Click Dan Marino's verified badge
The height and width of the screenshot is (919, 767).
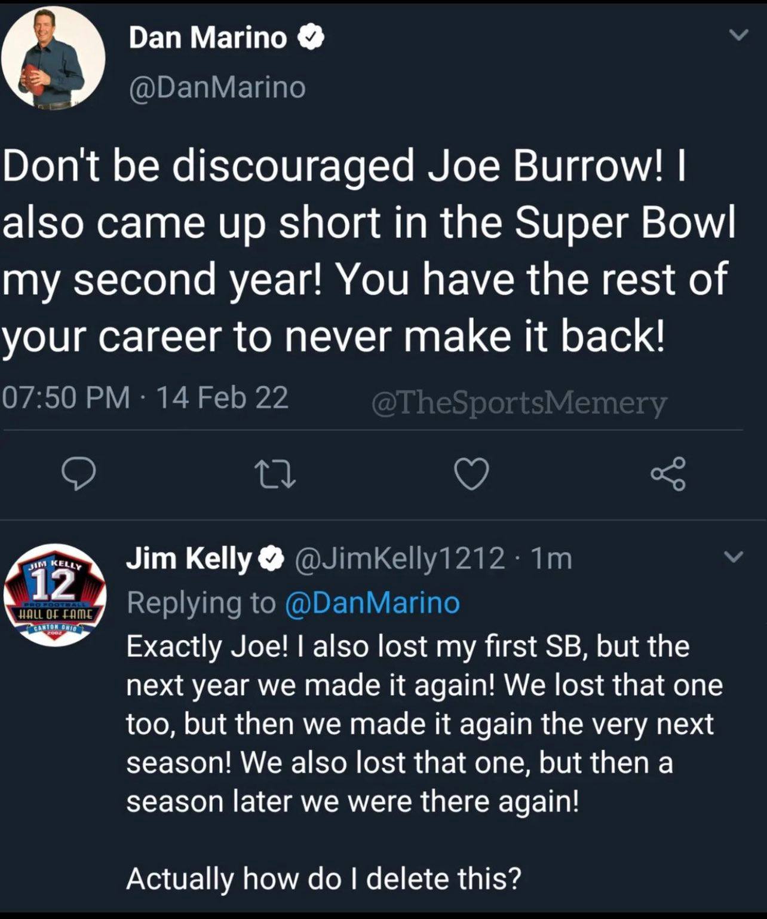point(311,38)
